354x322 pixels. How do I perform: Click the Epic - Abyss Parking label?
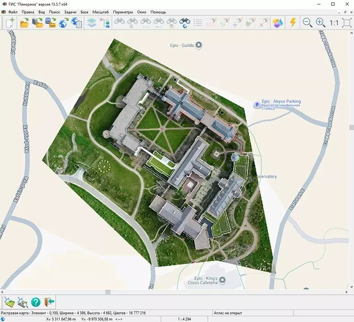click(x=281, y=101)
